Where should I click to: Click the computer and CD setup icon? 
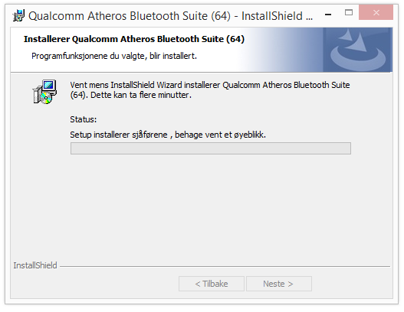coord(44,92)
